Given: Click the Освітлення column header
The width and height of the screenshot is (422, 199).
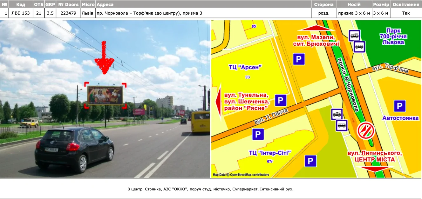Looking at the screenshot, I should (x=406, y=4).
